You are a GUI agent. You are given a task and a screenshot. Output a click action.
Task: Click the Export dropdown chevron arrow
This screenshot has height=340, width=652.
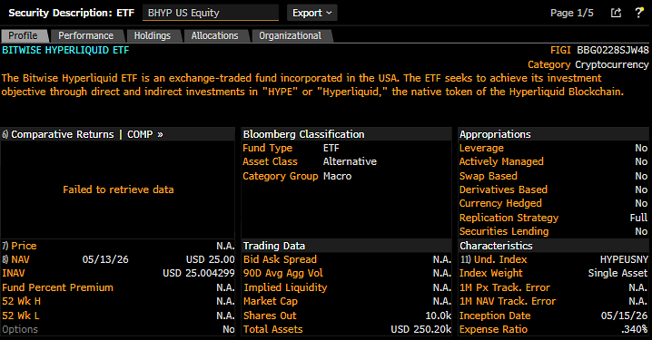(x=330, y=13)
